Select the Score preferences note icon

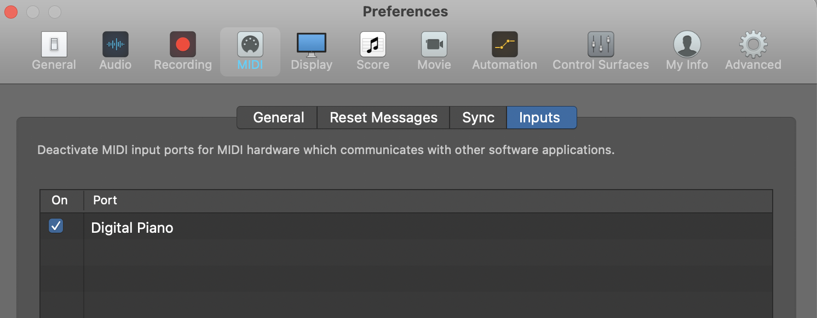coord(372,44)
